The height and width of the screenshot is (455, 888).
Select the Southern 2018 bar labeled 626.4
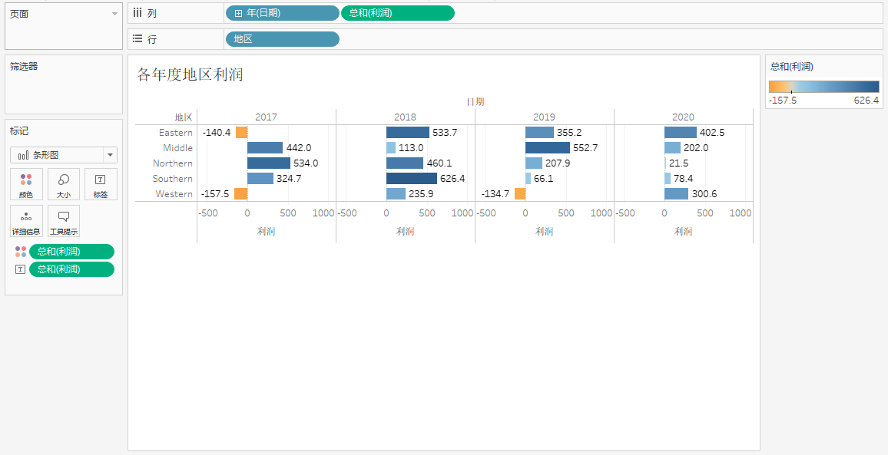411,179
